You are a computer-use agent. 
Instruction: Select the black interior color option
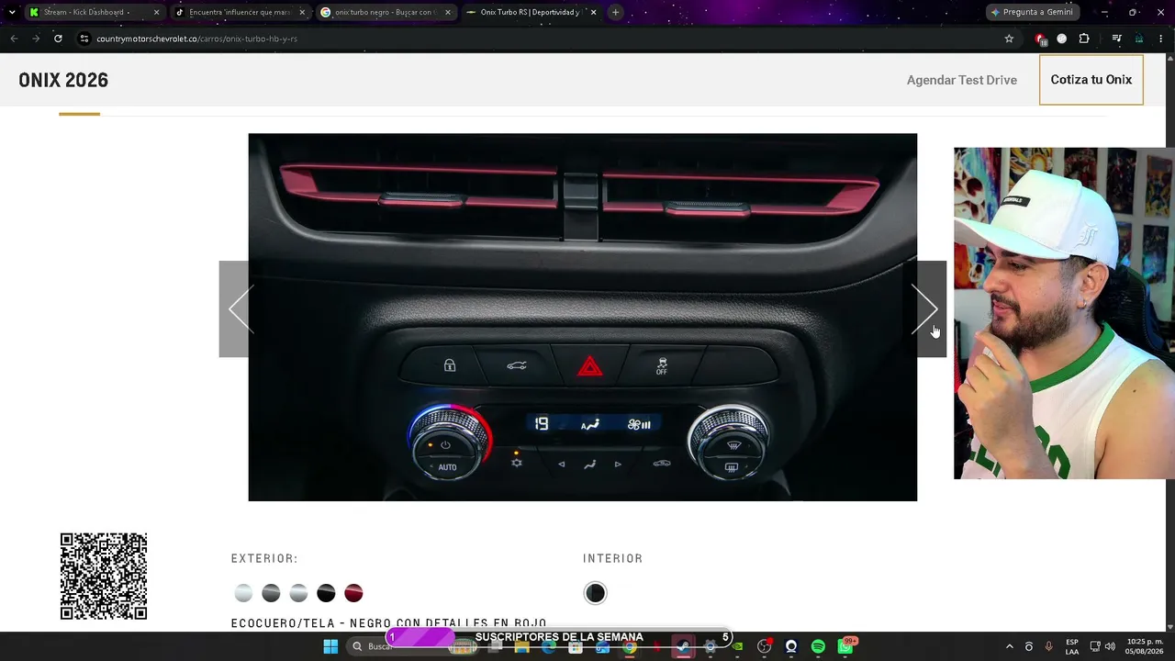(x=595, y=593)
